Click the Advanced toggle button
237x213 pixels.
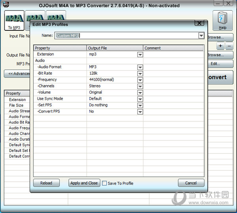[17, 74]
